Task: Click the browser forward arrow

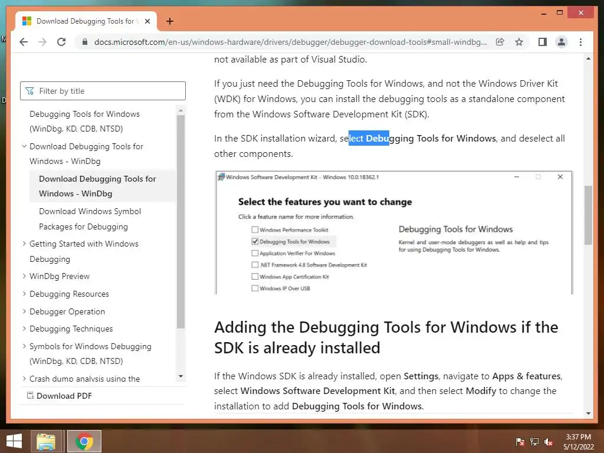Action: point(42,42)
